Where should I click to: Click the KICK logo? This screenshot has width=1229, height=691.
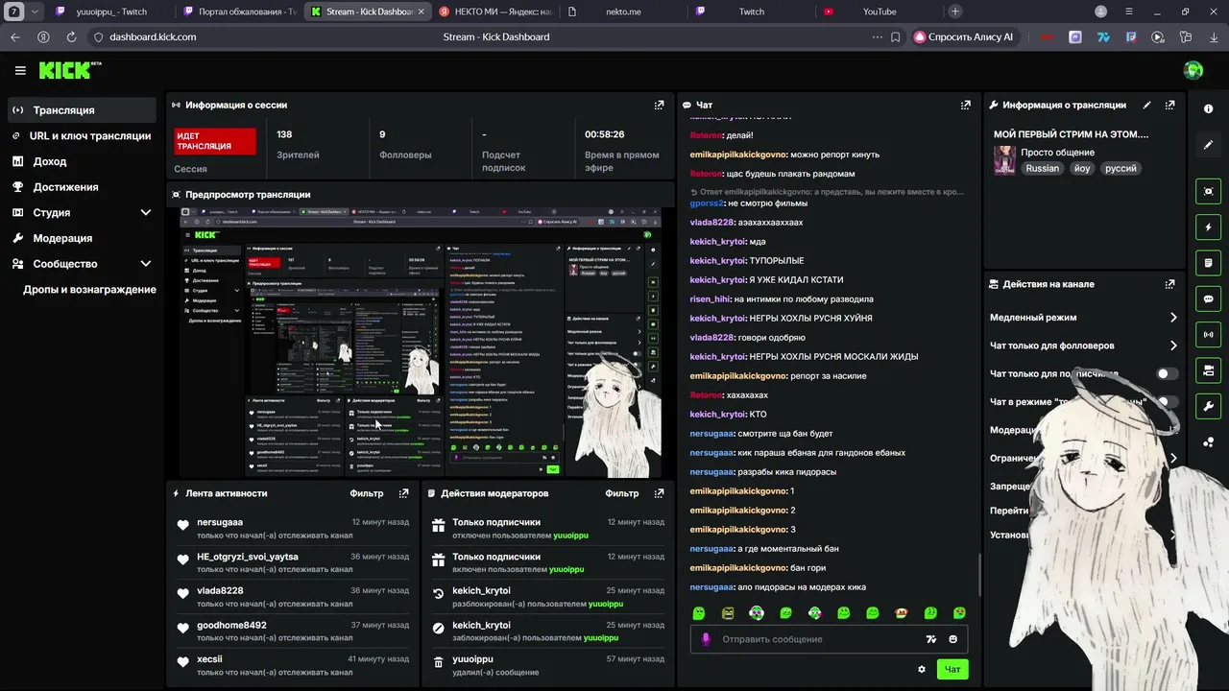point(69,70)
